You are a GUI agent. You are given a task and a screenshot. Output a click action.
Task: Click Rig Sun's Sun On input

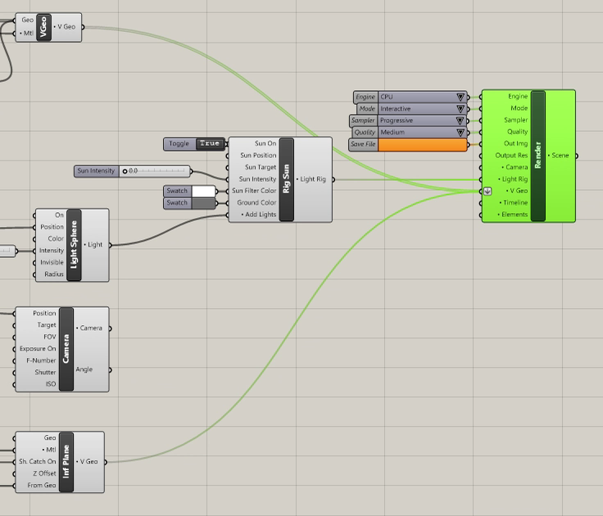[265, 144]
